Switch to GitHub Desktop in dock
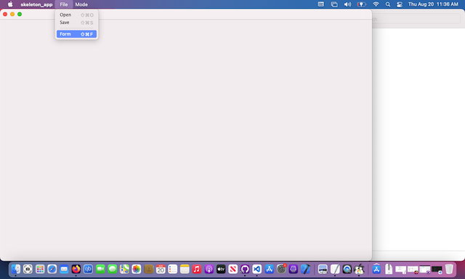465x279 pixels. 245,270
